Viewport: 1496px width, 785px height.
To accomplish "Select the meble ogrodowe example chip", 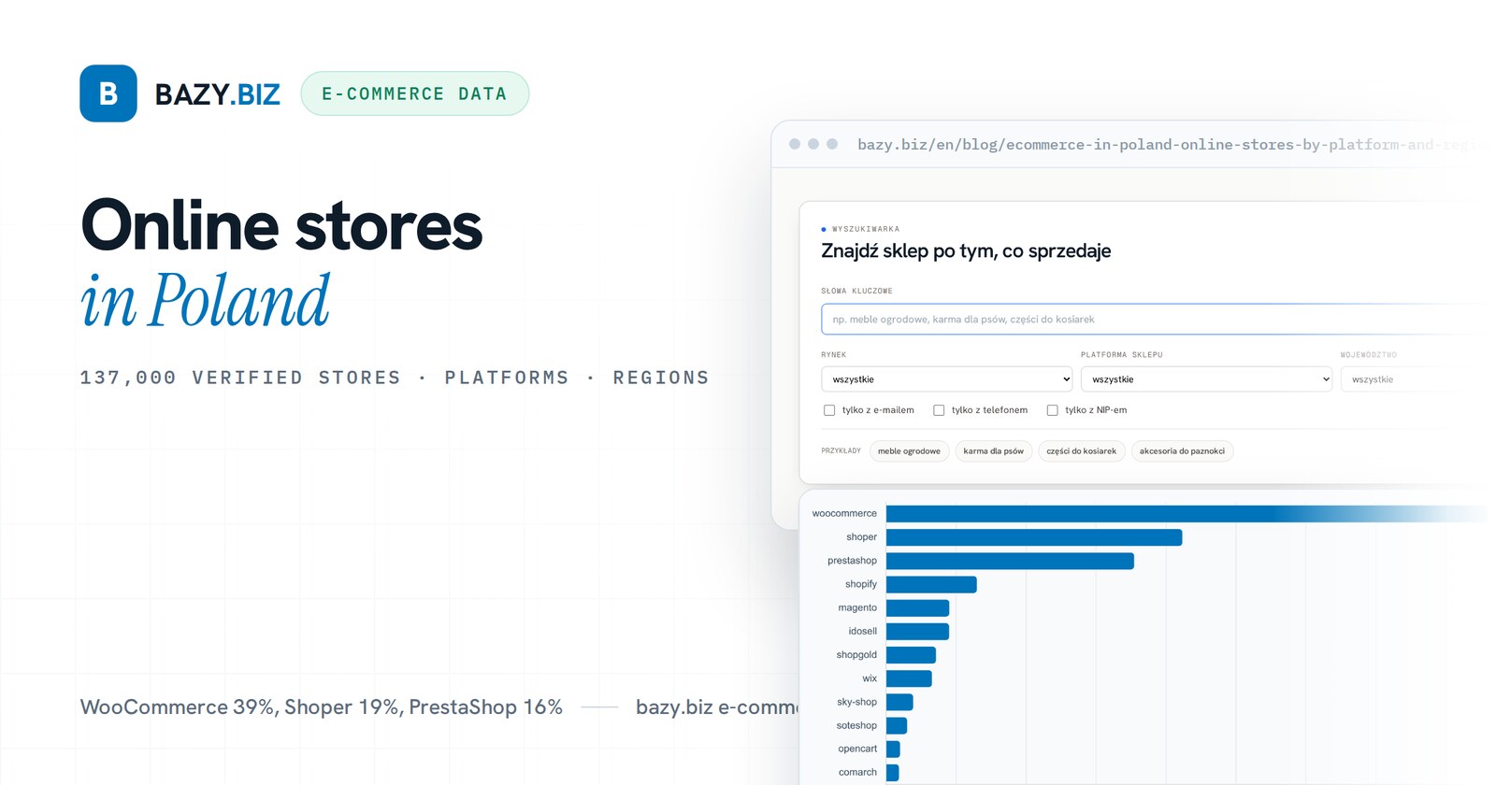I will 909,451.
